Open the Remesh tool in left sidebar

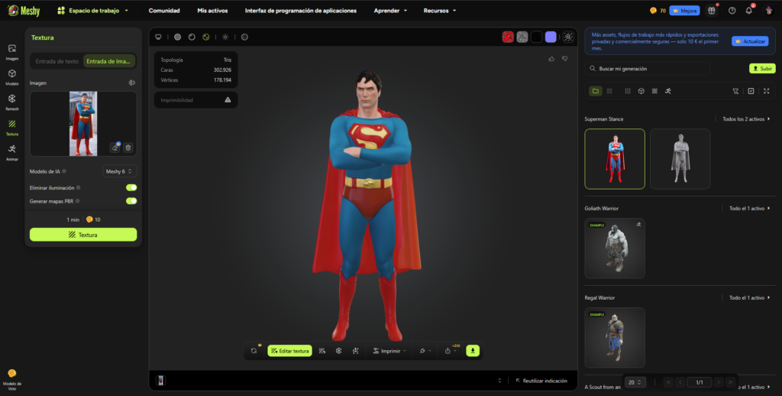12,102
